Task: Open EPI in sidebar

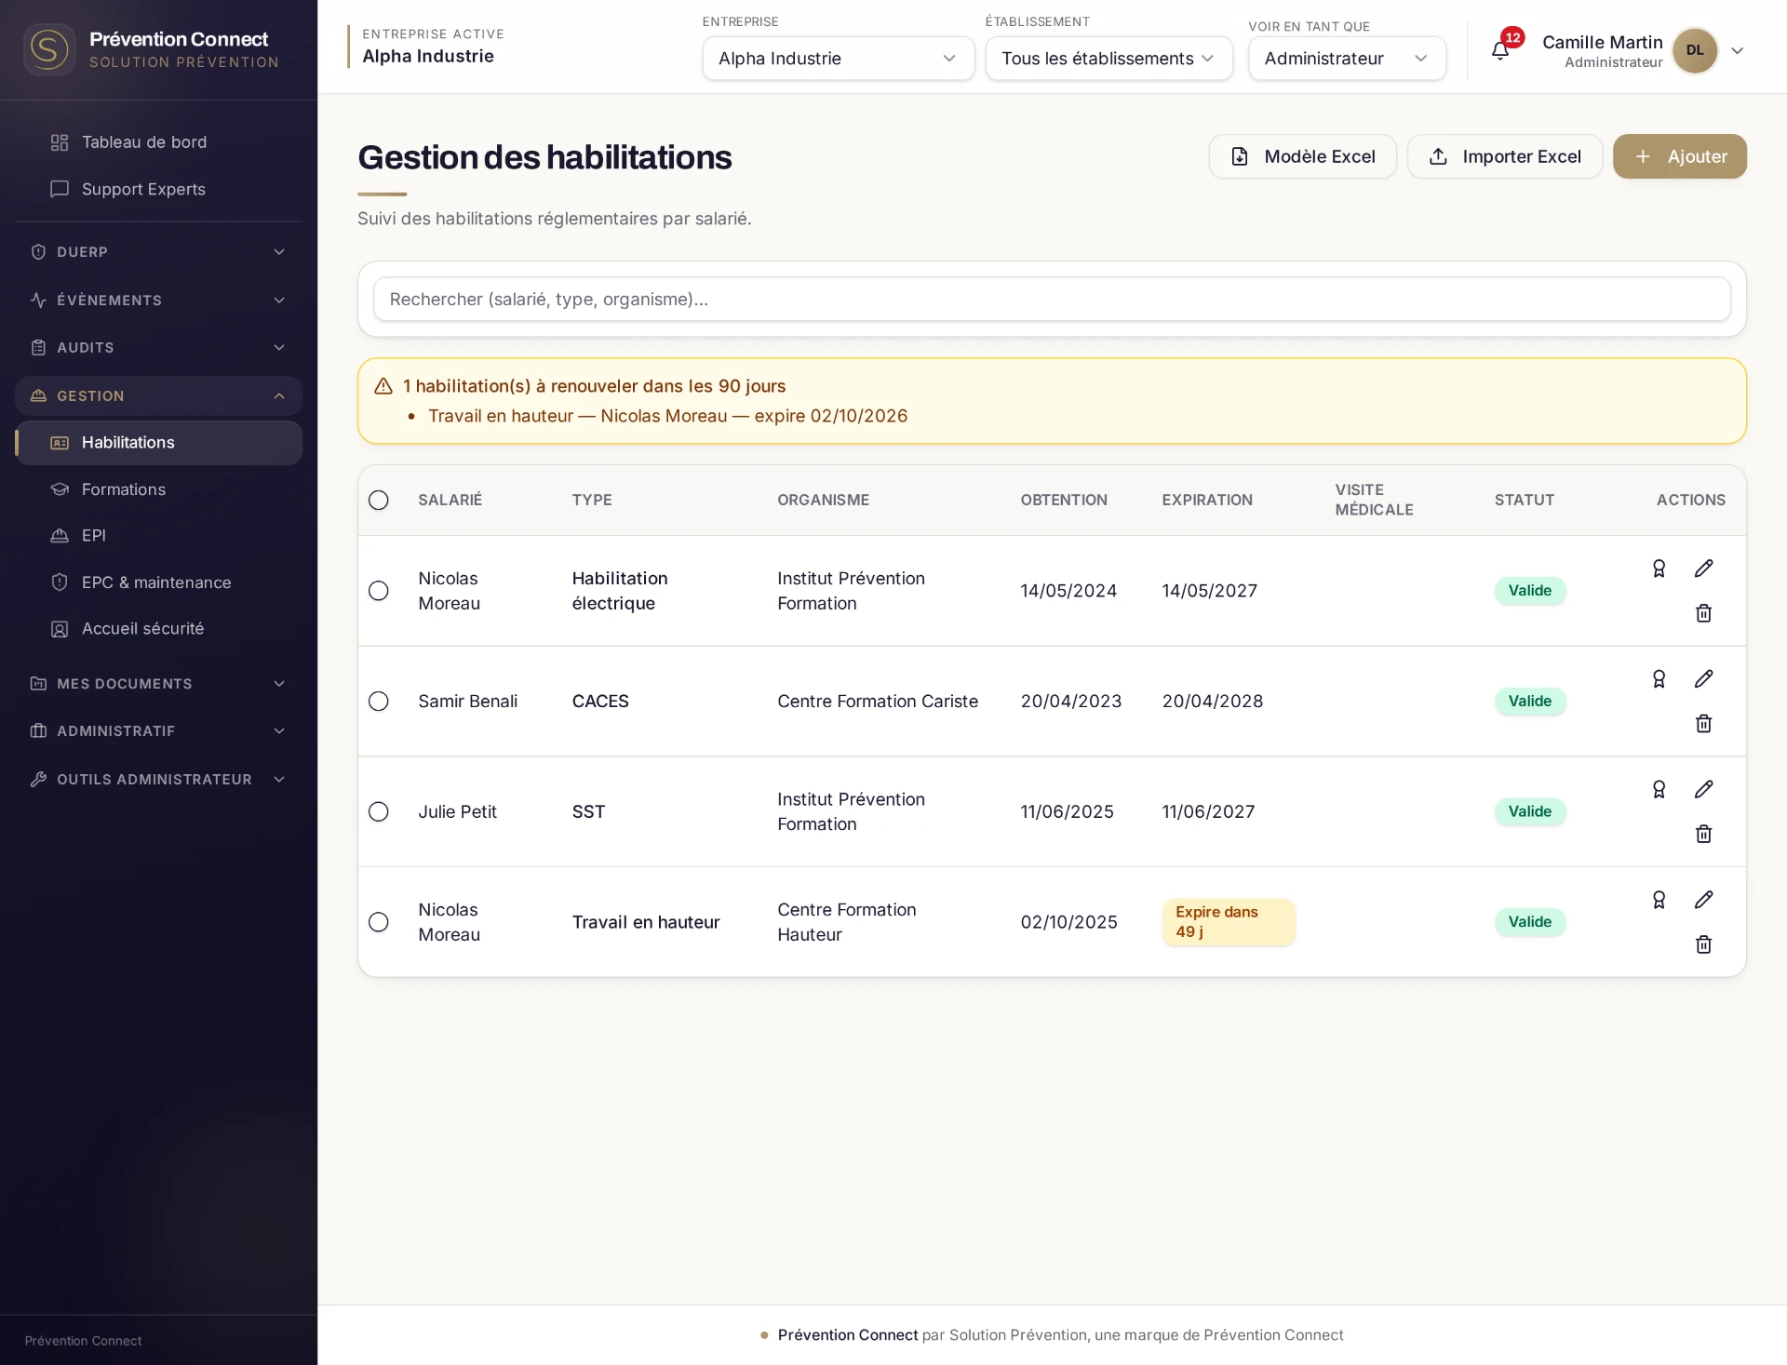Action: pyautogui.click(x=158, y=536)
